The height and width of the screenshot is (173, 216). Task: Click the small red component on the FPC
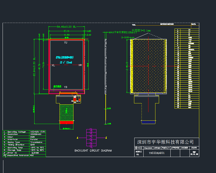75,98
